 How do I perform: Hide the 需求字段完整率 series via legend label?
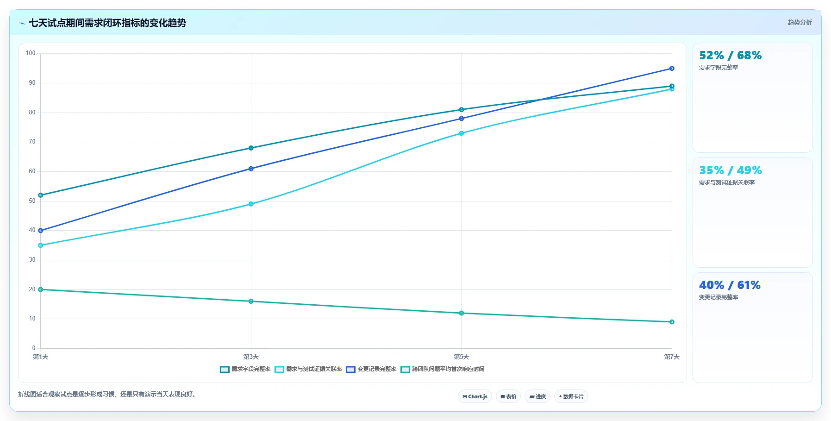coord(251,369)
